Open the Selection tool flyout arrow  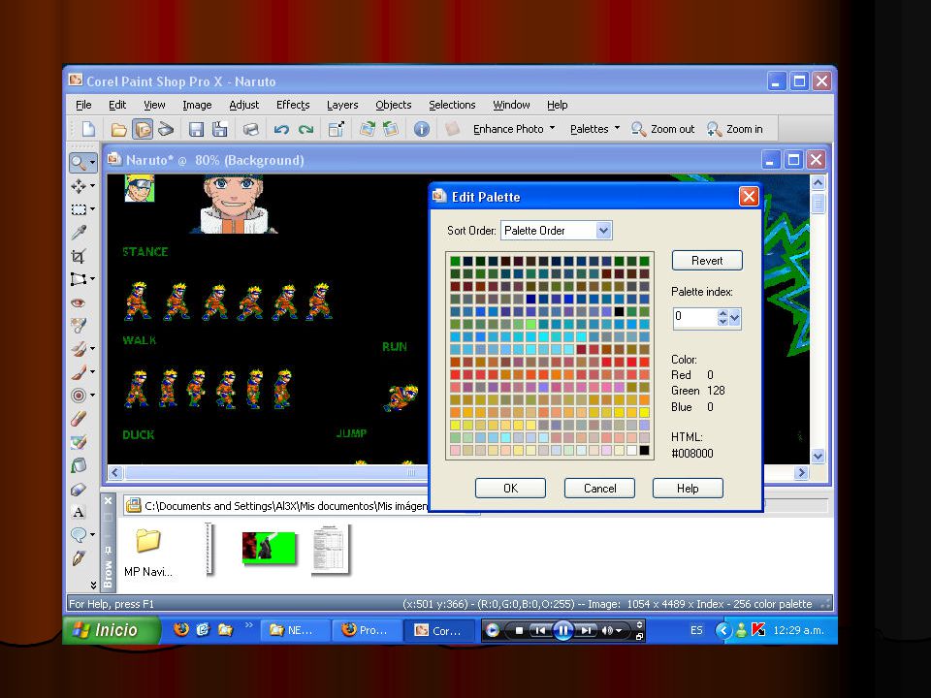coord(93,209)
